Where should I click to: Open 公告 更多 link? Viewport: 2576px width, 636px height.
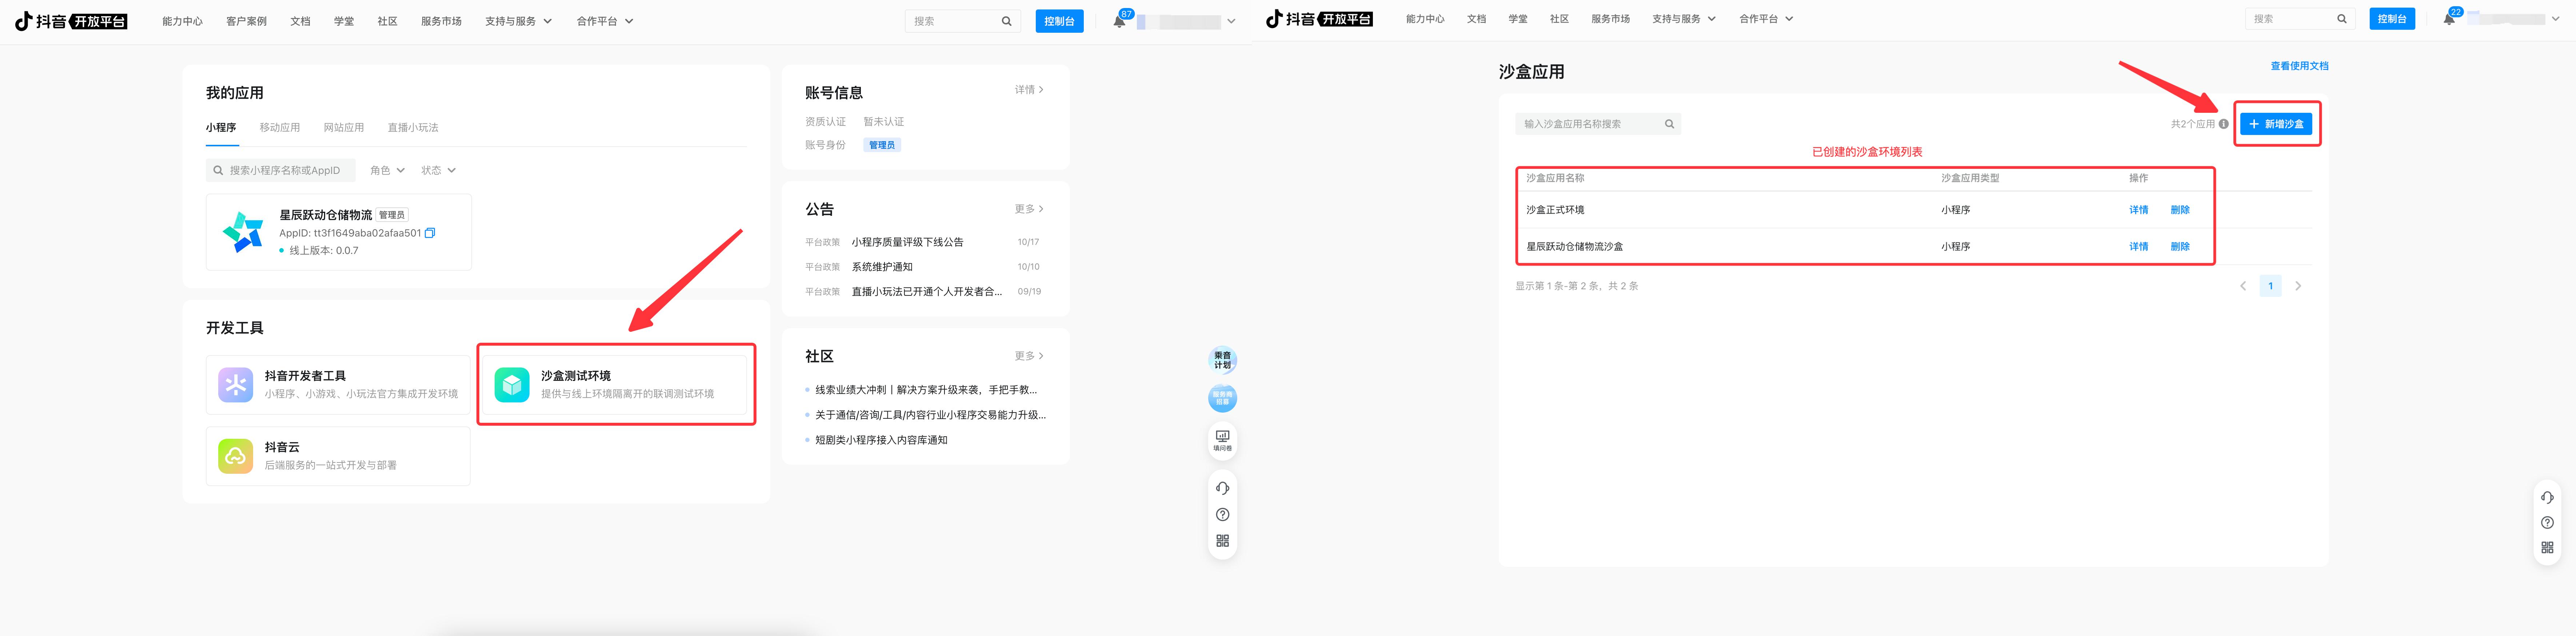click(1029, 209)
